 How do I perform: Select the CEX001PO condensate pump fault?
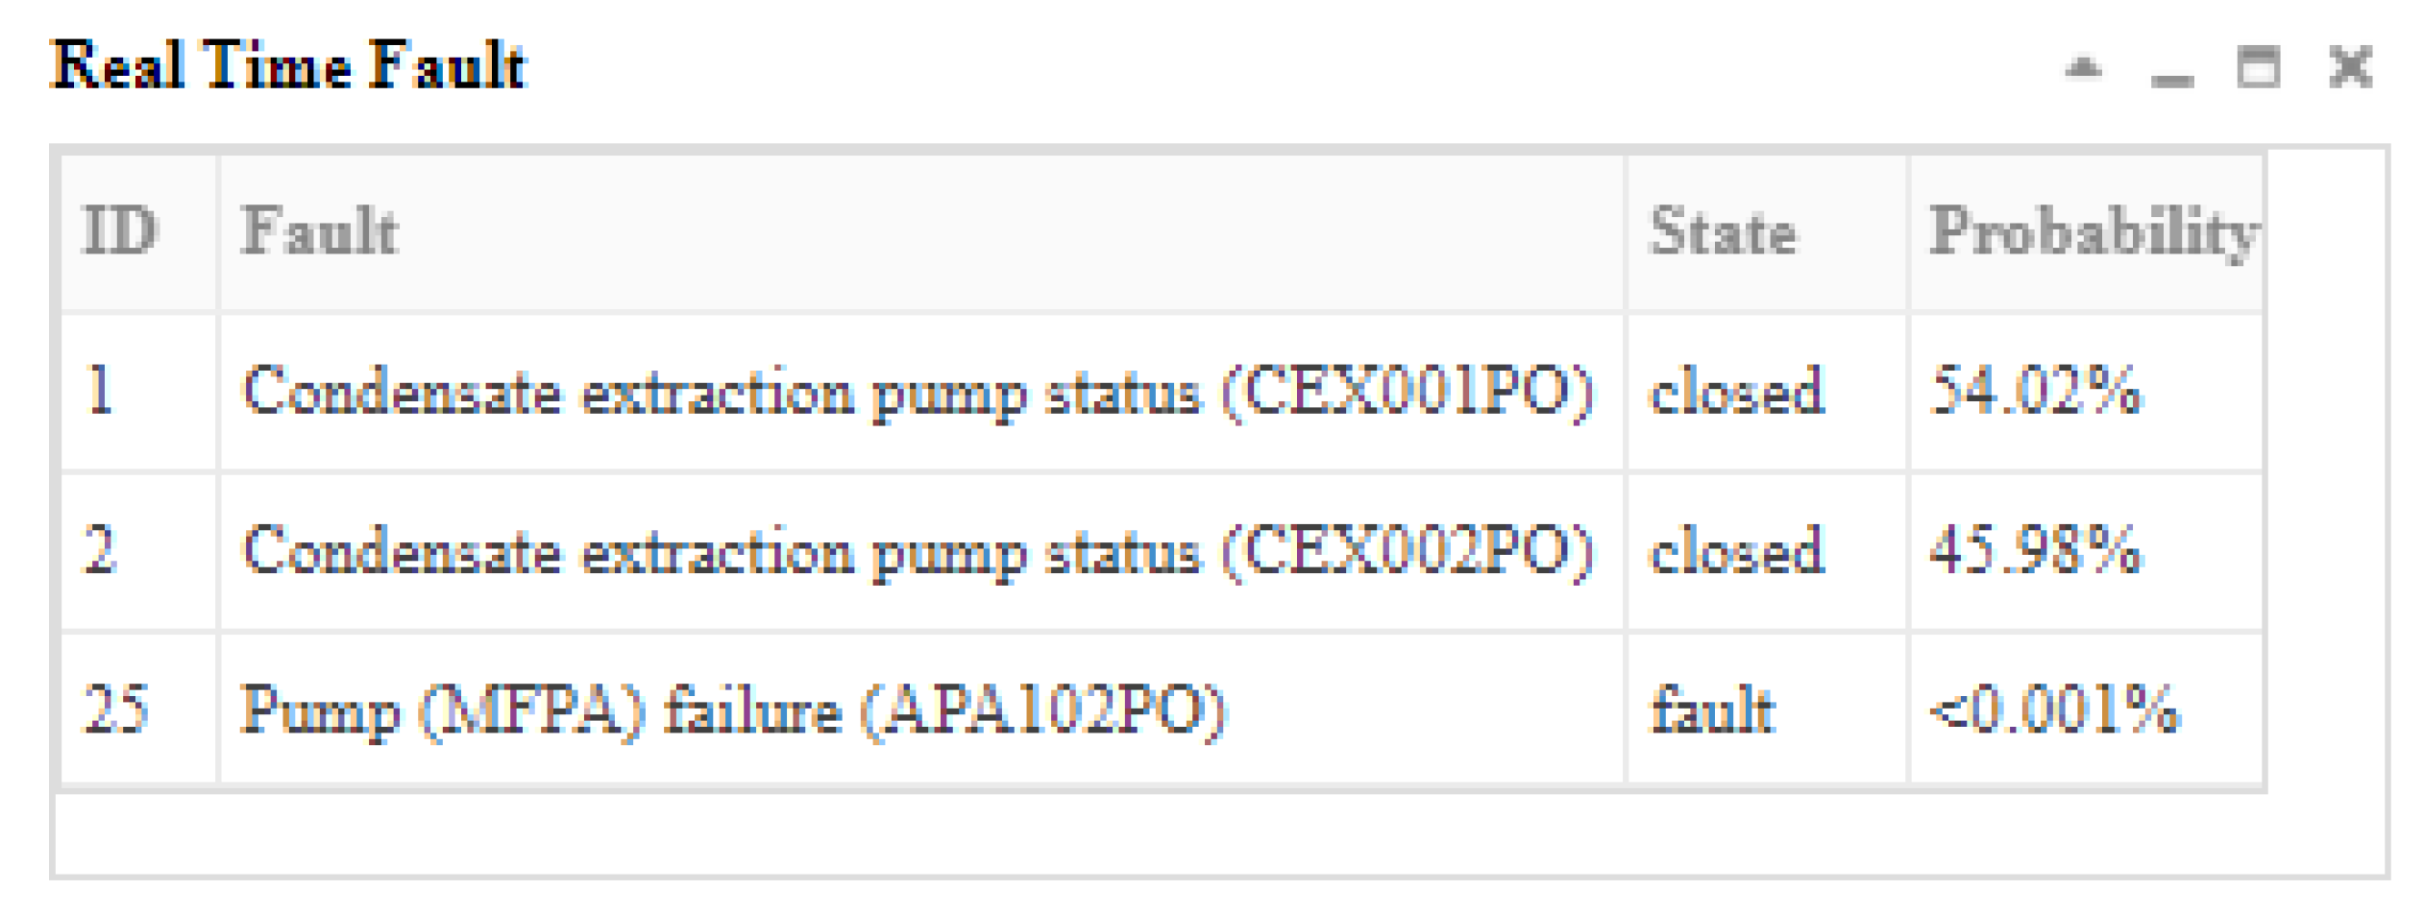pos(917,393)
